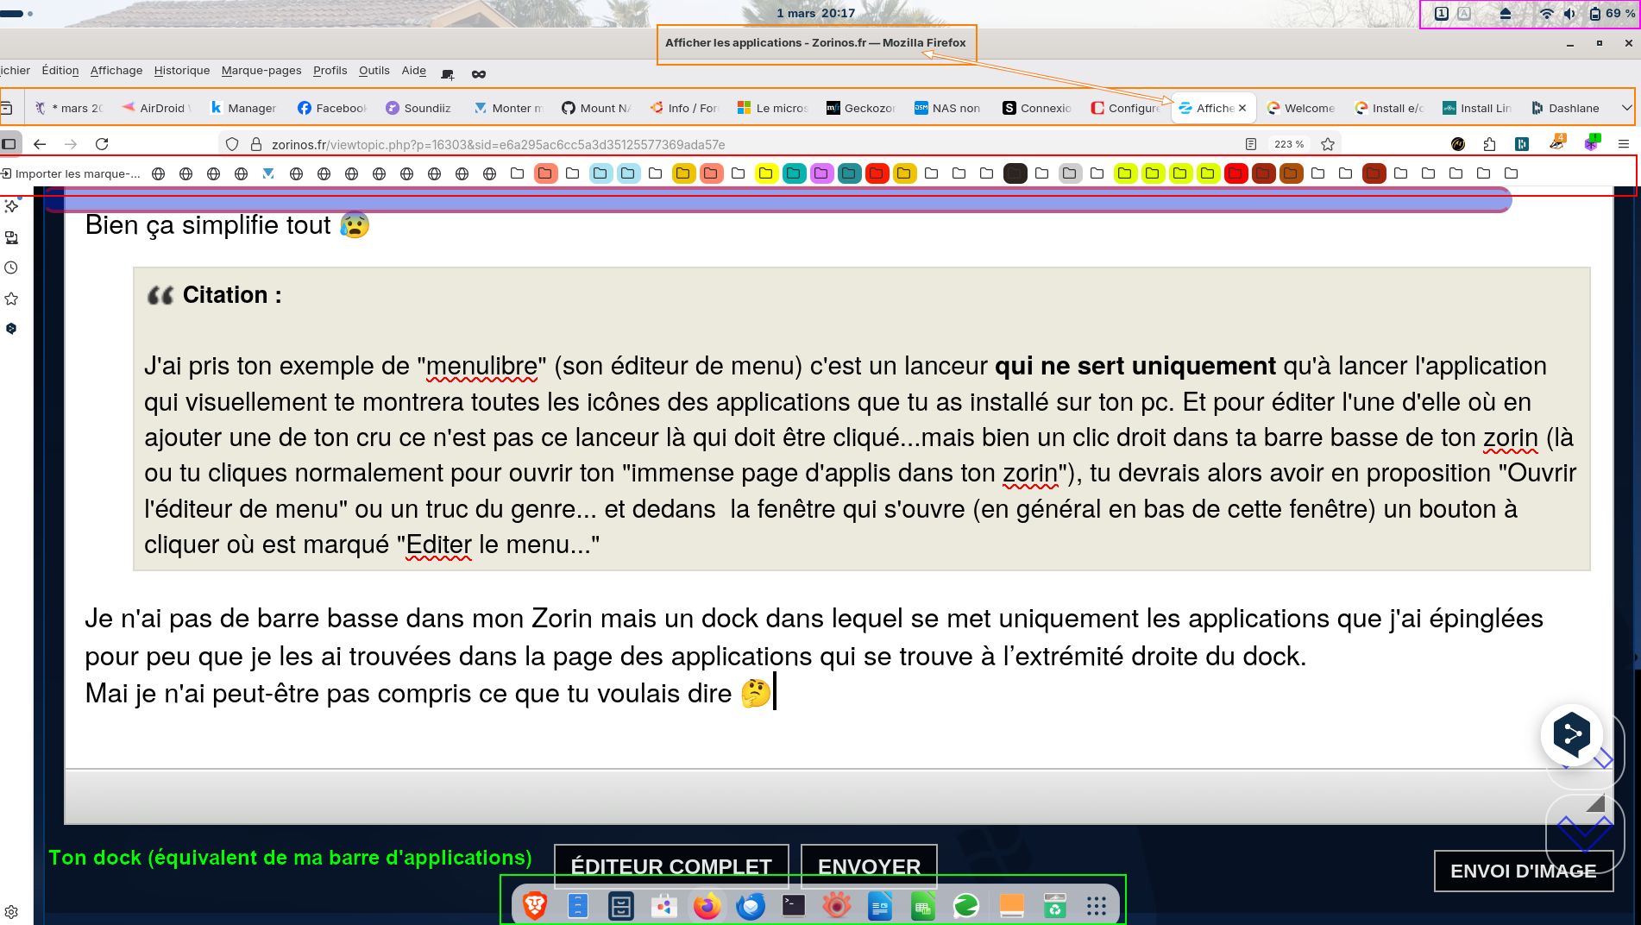1641x925 pixels.
Task: Go back to the previous page
Action: [40, 144]
